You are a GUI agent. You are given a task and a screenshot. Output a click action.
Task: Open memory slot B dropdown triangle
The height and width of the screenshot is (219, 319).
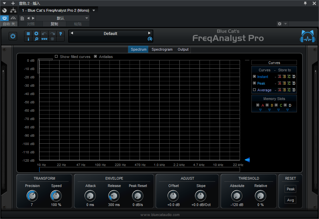coord(269,110)
